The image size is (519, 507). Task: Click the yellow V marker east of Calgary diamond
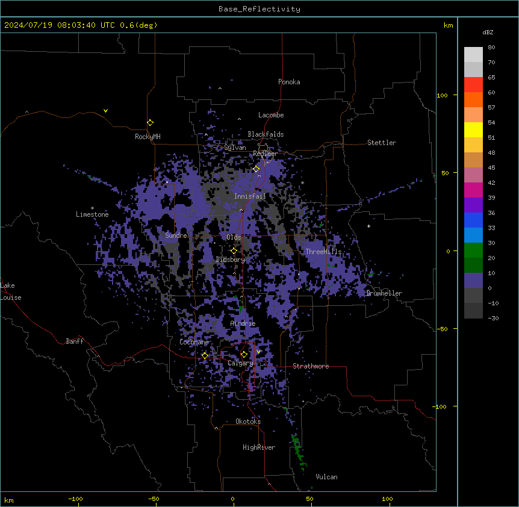pos(258,352)
